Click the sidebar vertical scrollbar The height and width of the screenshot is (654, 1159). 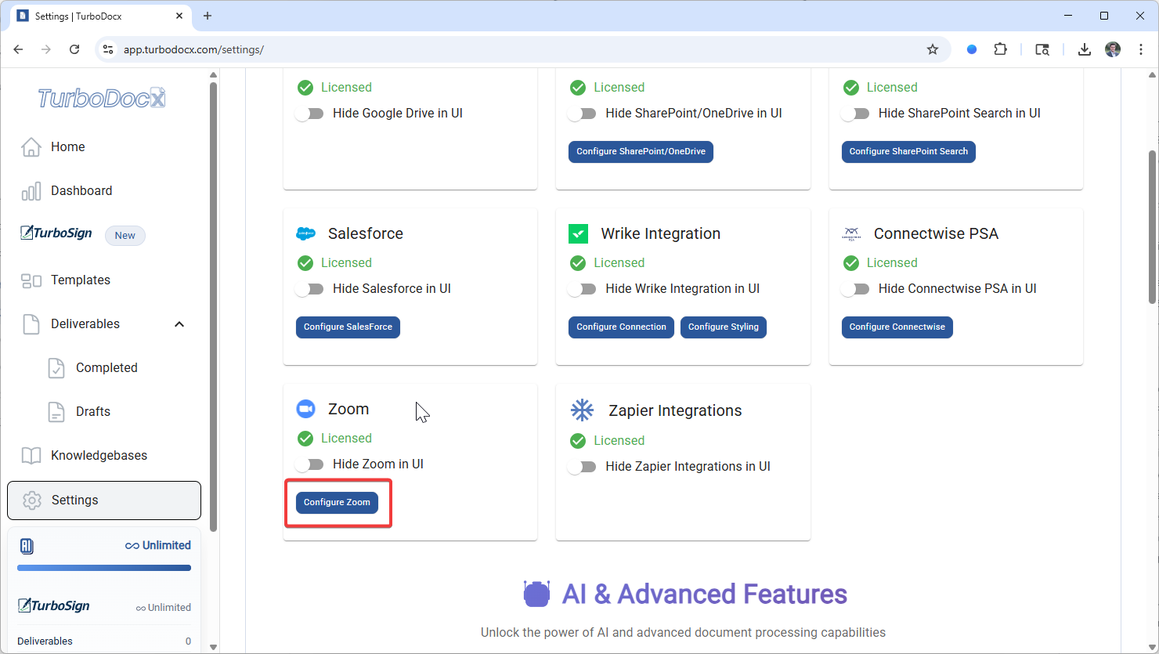(x=213, y=305)
